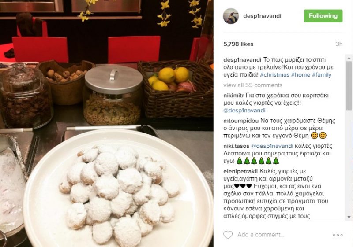Open the #home hashtag
The image size is (353, 247).
pyautogui.click(x=300, y=75)
